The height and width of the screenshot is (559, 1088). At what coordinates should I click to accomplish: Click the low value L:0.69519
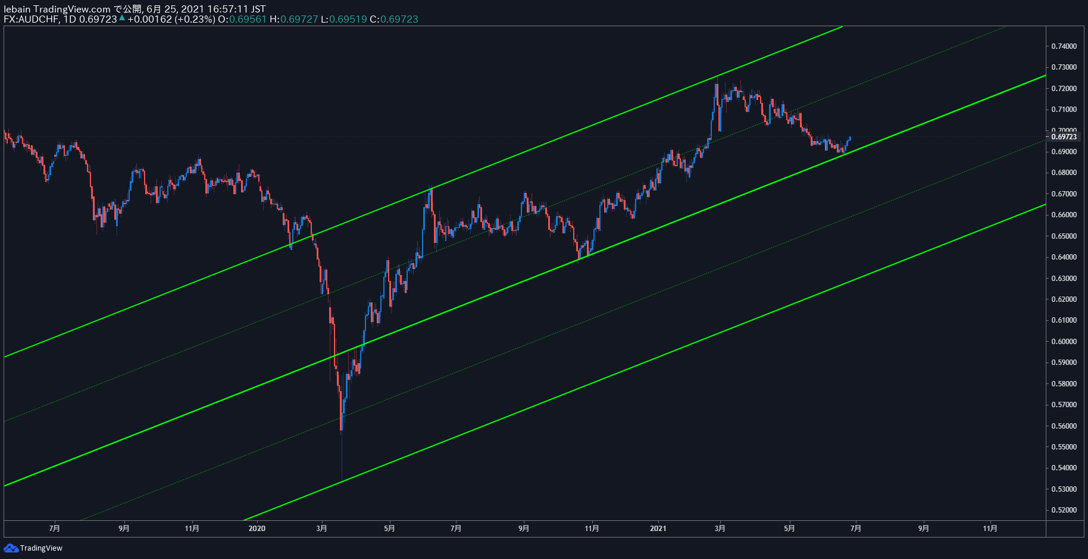[344, 19]
